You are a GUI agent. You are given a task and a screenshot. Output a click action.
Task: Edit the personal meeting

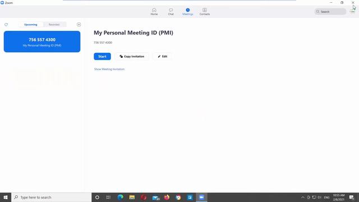[162, 56]
